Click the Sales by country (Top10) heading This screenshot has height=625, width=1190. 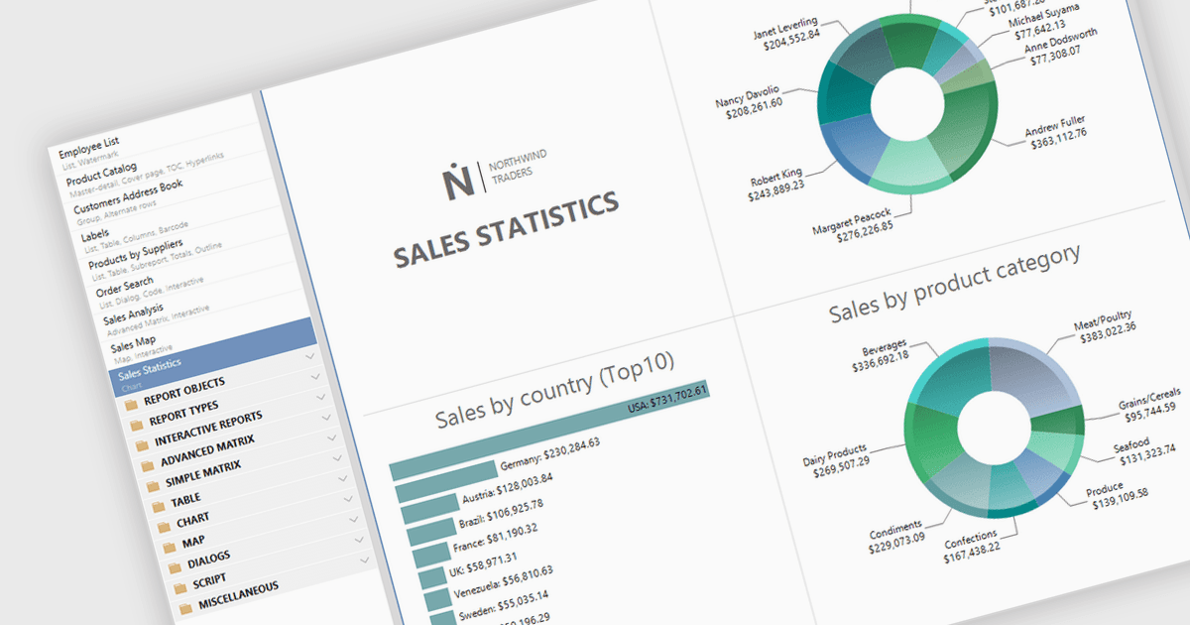point(555,388)
